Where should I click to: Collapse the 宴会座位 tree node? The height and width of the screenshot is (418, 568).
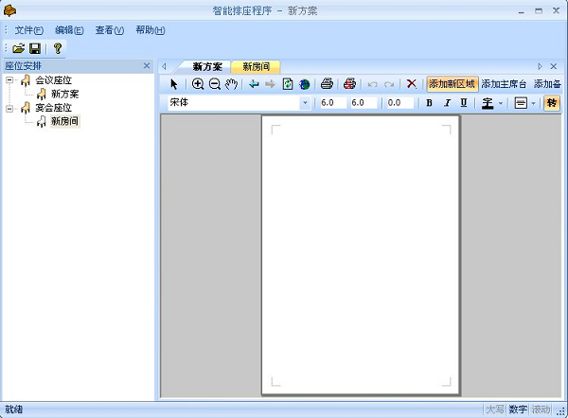(9, 108)
